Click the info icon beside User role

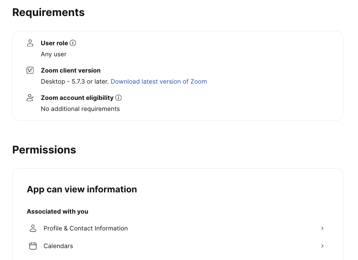[x=73, y=43]
